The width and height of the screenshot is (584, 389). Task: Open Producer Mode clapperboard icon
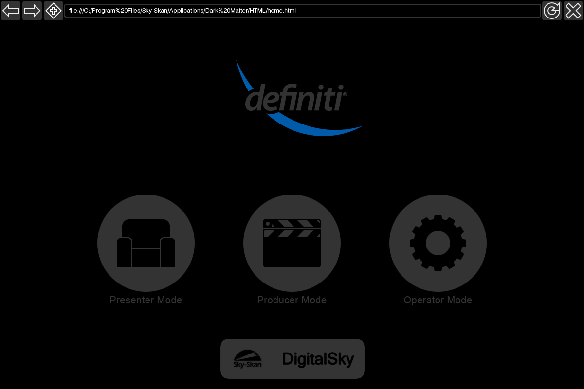coord(292,243)
